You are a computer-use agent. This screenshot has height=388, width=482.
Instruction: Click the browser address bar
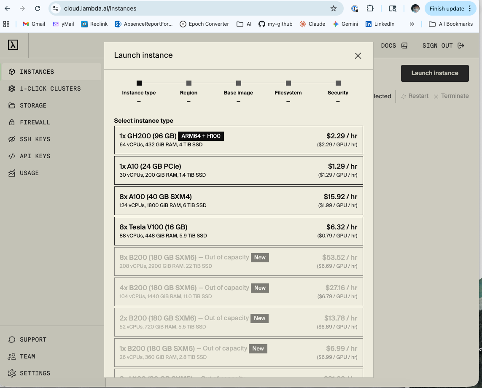tap(169, 8)
